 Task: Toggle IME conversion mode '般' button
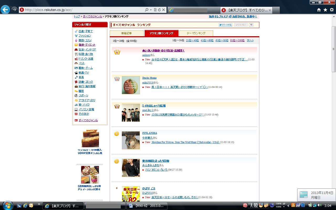point(256,206)
